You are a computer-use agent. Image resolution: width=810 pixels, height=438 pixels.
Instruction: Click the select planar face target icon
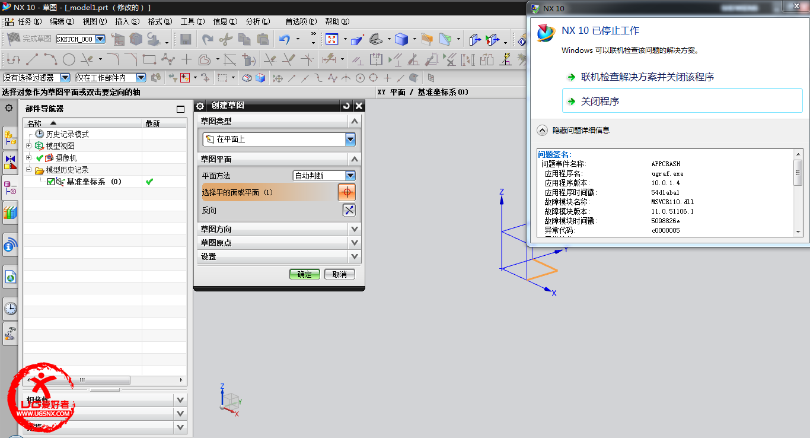pos(347,192)
